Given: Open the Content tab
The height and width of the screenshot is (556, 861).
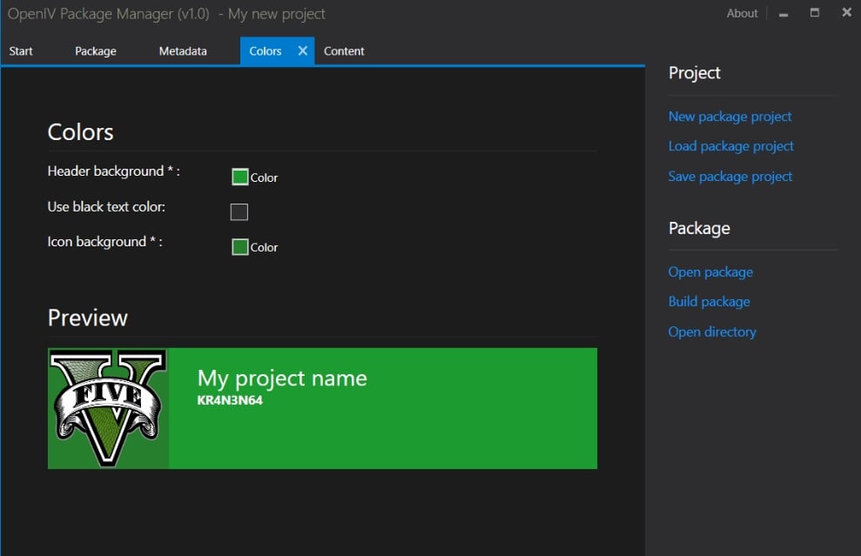Looking at the screenshot, I should tap(344, 51).
